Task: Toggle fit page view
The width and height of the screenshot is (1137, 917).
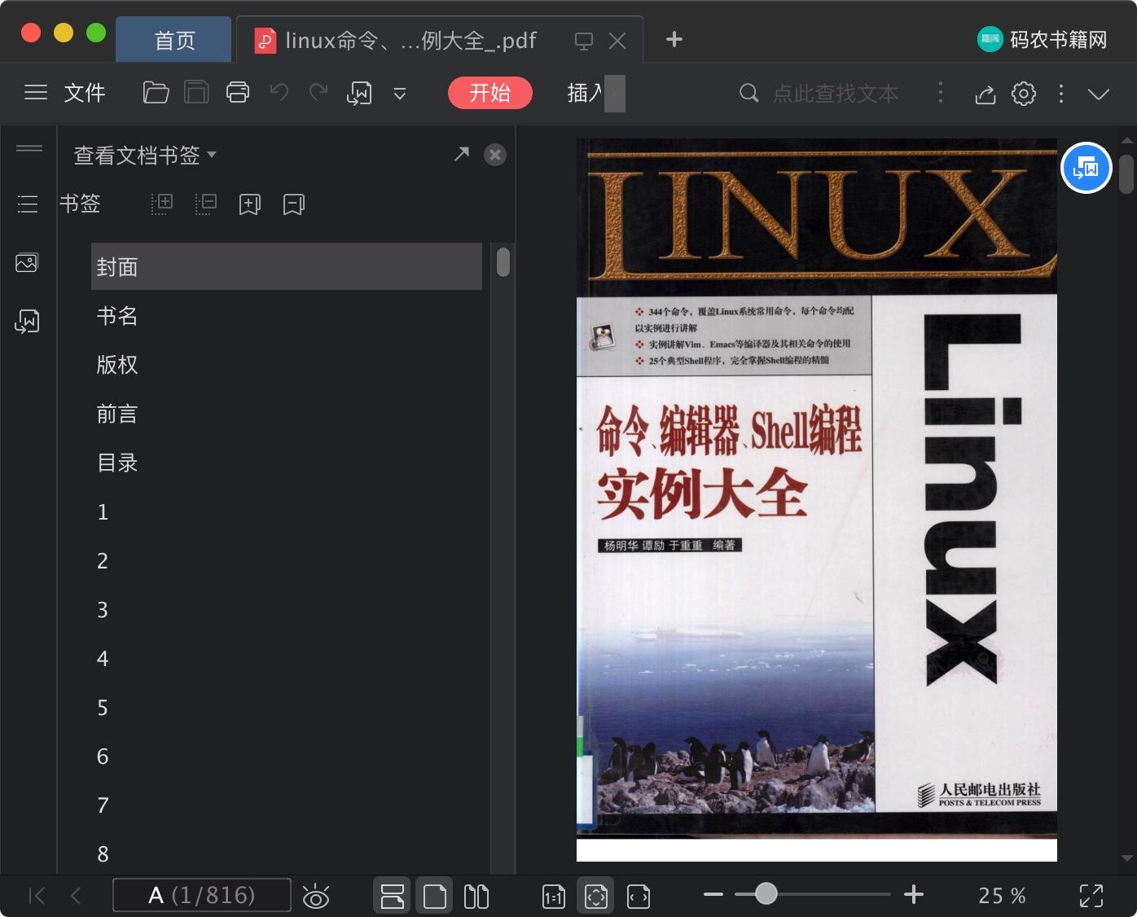Action: [x=596, y=897]
